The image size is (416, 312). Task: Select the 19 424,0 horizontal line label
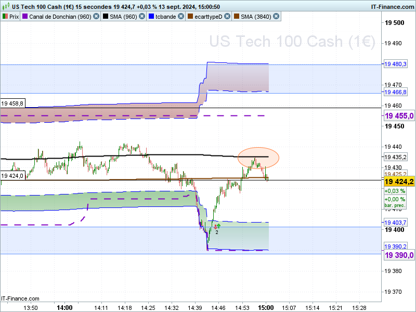pyautogui.click(x=12, y=176)
